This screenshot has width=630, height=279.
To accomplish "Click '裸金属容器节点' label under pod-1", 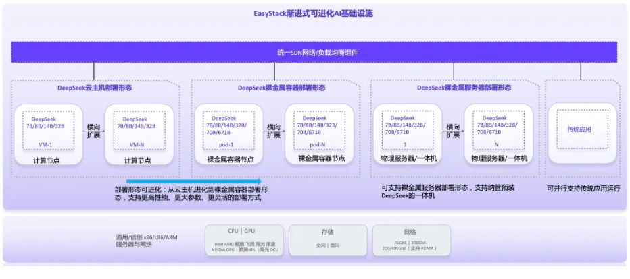I will (231, 159).
